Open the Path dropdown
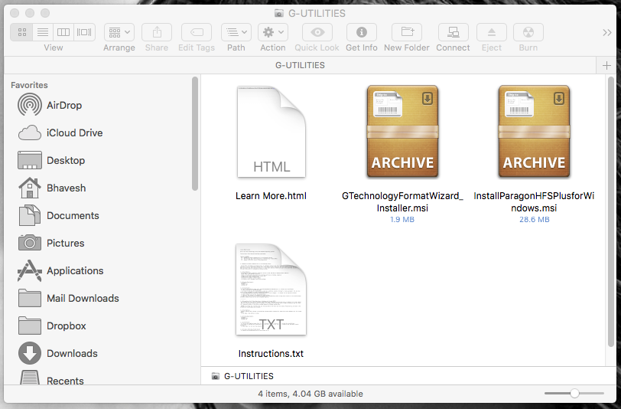This screenshot has height=409, width=621. pyautogui.click(x=236, y=32)
